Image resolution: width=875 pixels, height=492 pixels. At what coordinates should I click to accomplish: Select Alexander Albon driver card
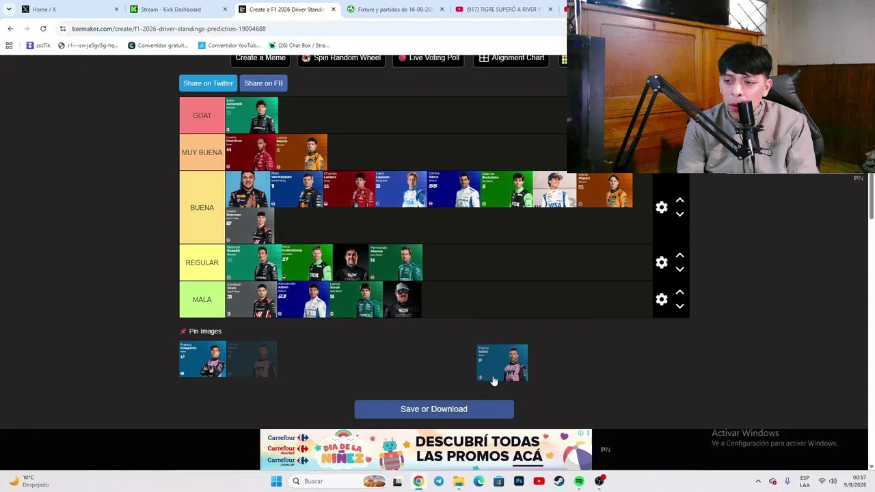point(303,299)
